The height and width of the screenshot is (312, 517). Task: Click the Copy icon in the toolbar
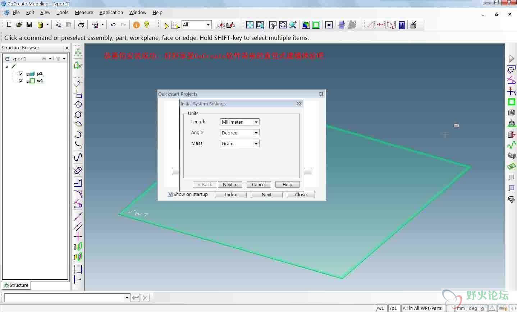58,24
